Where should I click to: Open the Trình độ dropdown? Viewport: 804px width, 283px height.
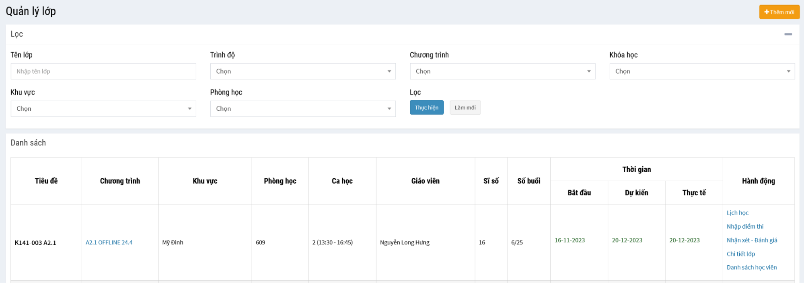[302, 71]
